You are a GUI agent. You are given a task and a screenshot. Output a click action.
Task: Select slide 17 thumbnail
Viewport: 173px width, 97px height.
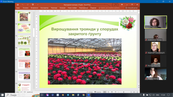(x=24, y=64)
